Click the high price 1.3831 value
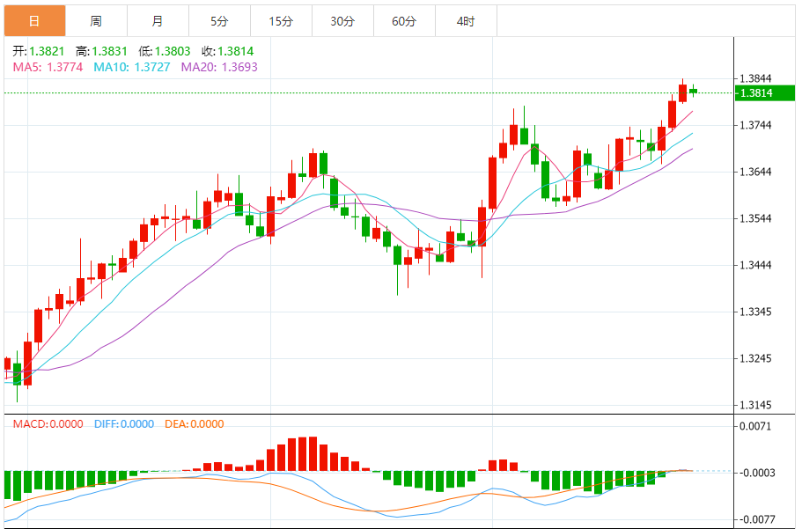 click(109, 51)
